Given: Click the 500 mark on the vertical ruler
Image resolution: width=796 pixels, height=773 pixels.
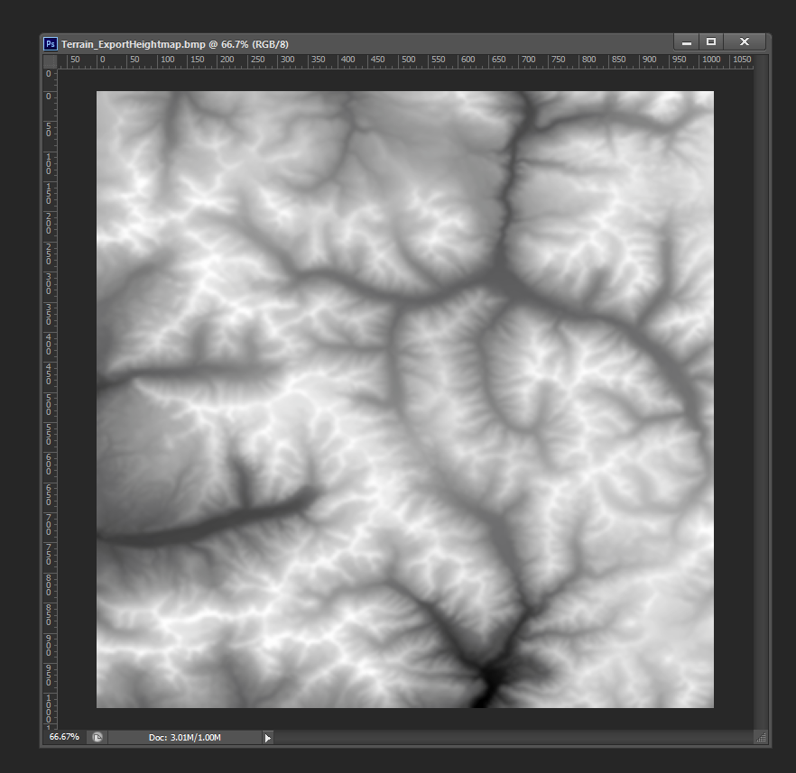Looking at the screenshot, I should [x=47, y=400].
